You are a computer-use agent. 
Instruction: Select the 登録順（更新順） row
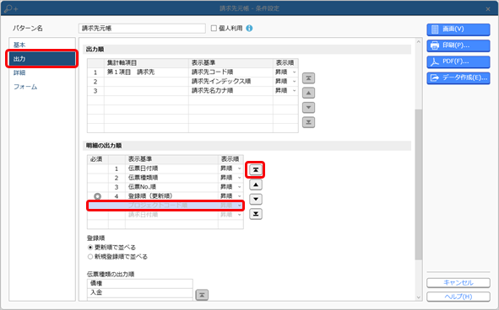point(165,196)
